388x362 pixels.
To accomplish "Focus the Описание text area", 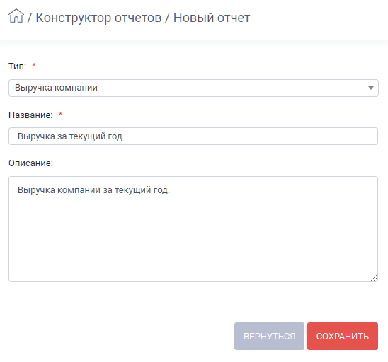I will coord(193,229).
